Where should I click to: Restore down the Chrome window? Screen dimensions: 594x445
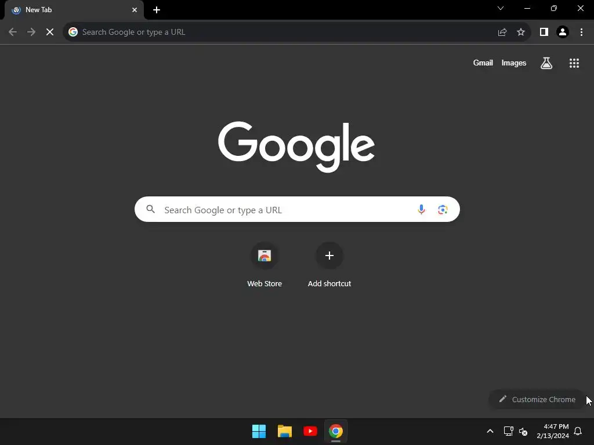(x=554, y=8)
